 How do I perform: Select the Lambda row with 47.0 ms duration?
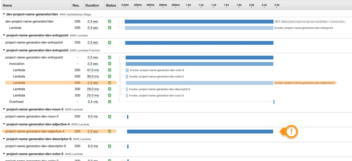pos(19,70)
